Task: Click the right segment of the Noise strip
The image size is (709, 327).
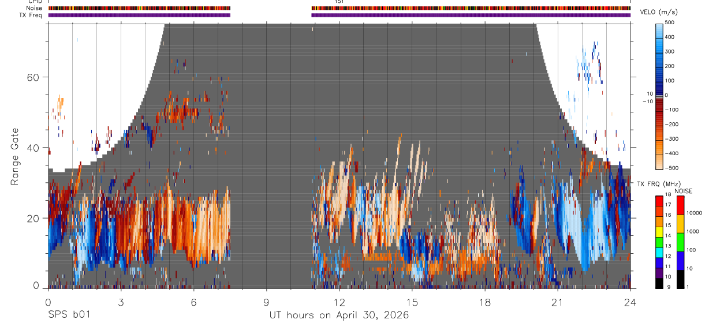Action: pos(471,8)
